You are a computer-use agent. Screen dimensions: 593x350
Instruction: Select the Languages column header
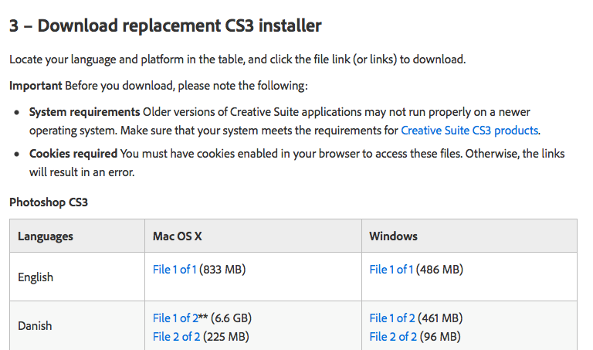pyautogui.click(x=46, y=236)
